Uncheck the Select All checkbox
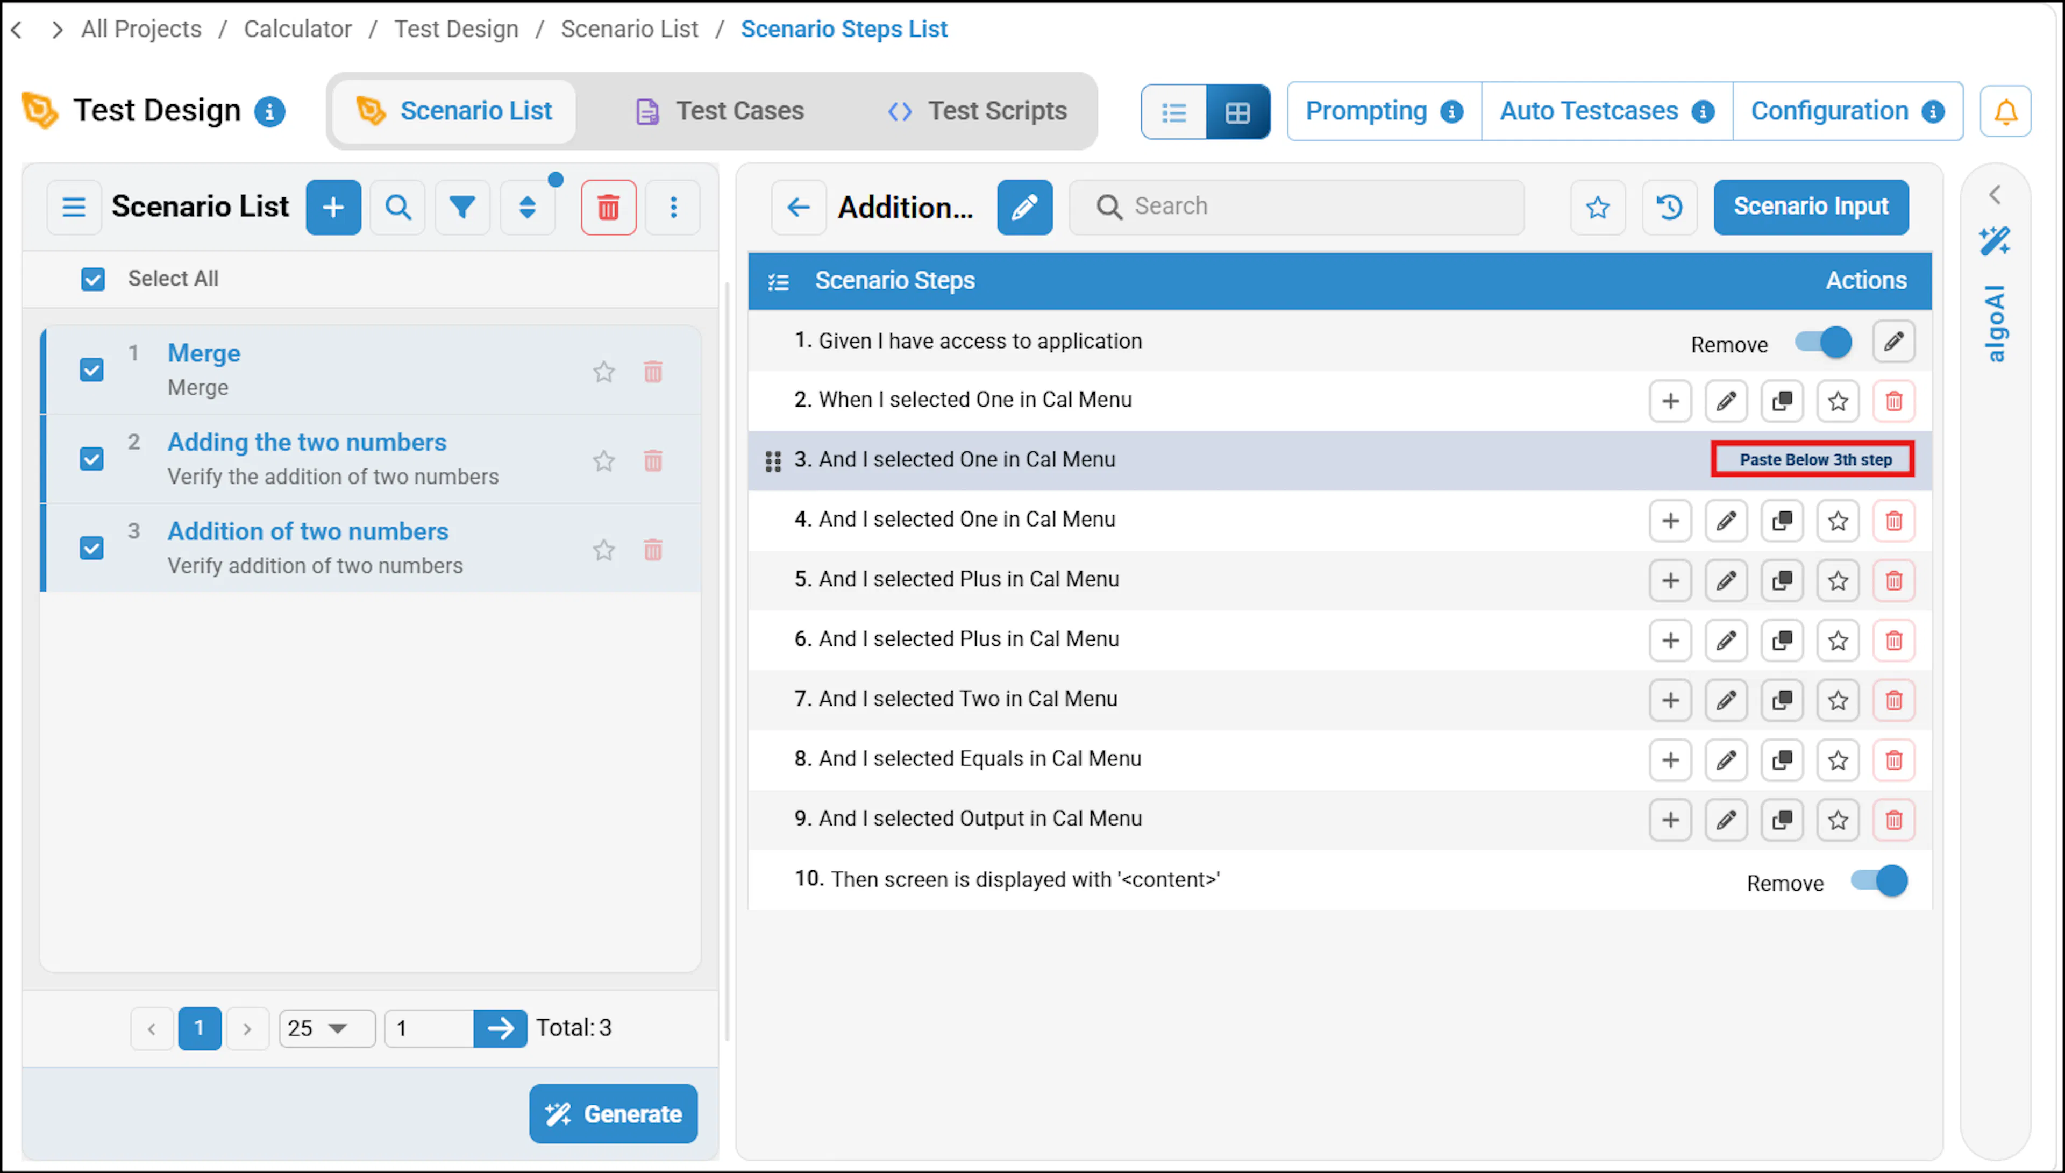 click(x=92, y=279)
